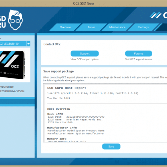The height and width of the screenshot is (167, 167).
Task: Click the 'Host Overview' heading
Action: pos(59,109)
